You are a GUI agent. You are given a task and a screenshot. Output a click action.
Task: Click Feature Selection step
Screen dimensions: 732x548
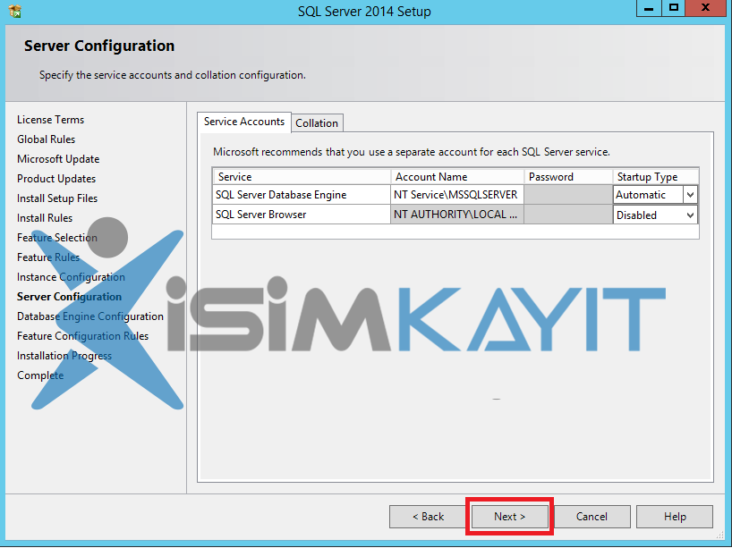57,238
